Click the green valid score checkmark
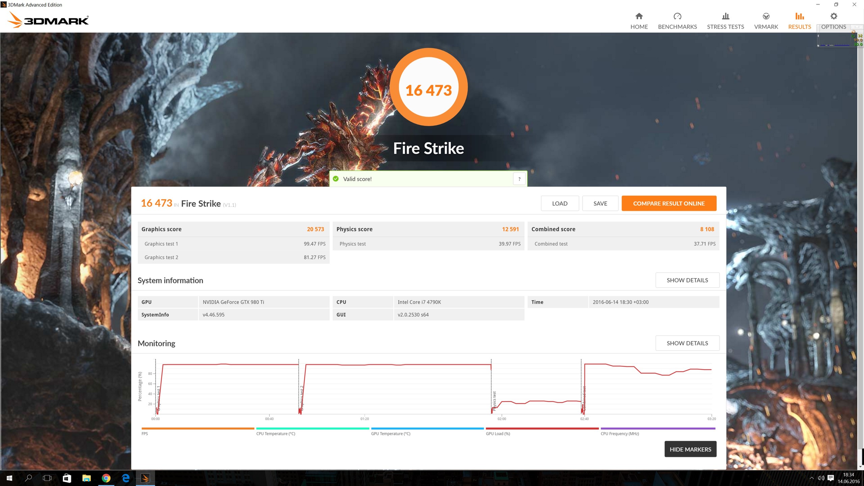Image resolution: width=864 pixels, height=486 pixels. [x=335, y=179]
